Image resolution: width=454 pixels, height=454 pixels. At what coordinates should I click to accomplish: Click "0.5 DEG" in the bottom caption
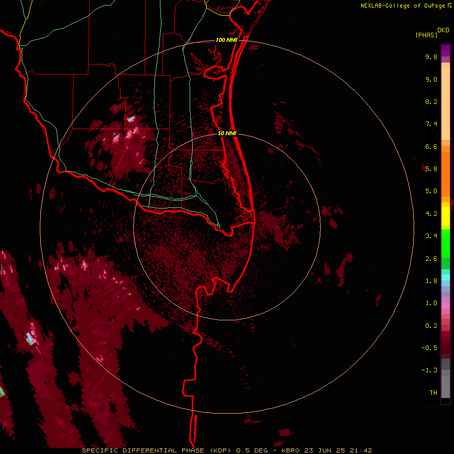point(251,450)
